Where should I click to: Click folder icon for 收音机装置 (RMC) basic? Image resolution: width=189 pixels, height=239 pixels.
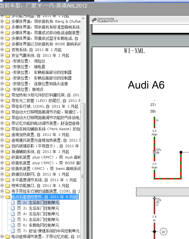(8, 169)
